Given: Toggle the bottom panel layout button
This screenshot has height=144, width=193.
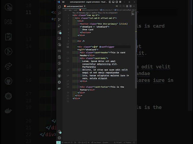Looking at the screenshot, I should point(113,2).
